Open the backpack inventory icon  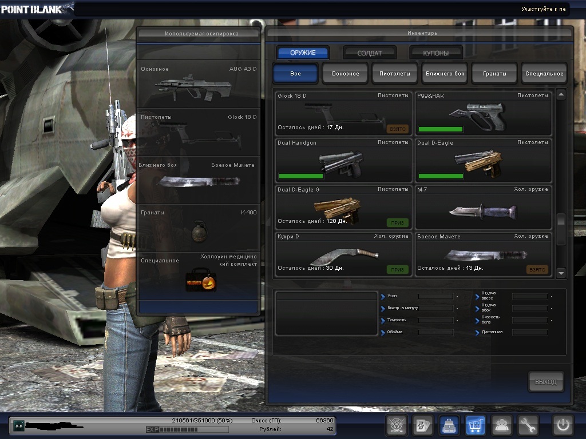[x=449, y=425]
